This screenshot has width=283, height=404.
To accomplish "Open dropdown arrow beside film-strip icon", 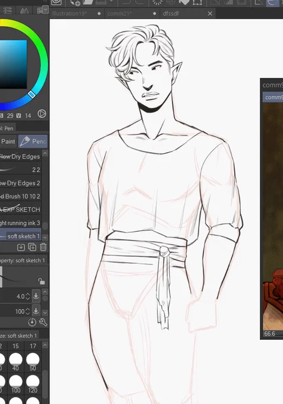I will (x=46, y=10).
